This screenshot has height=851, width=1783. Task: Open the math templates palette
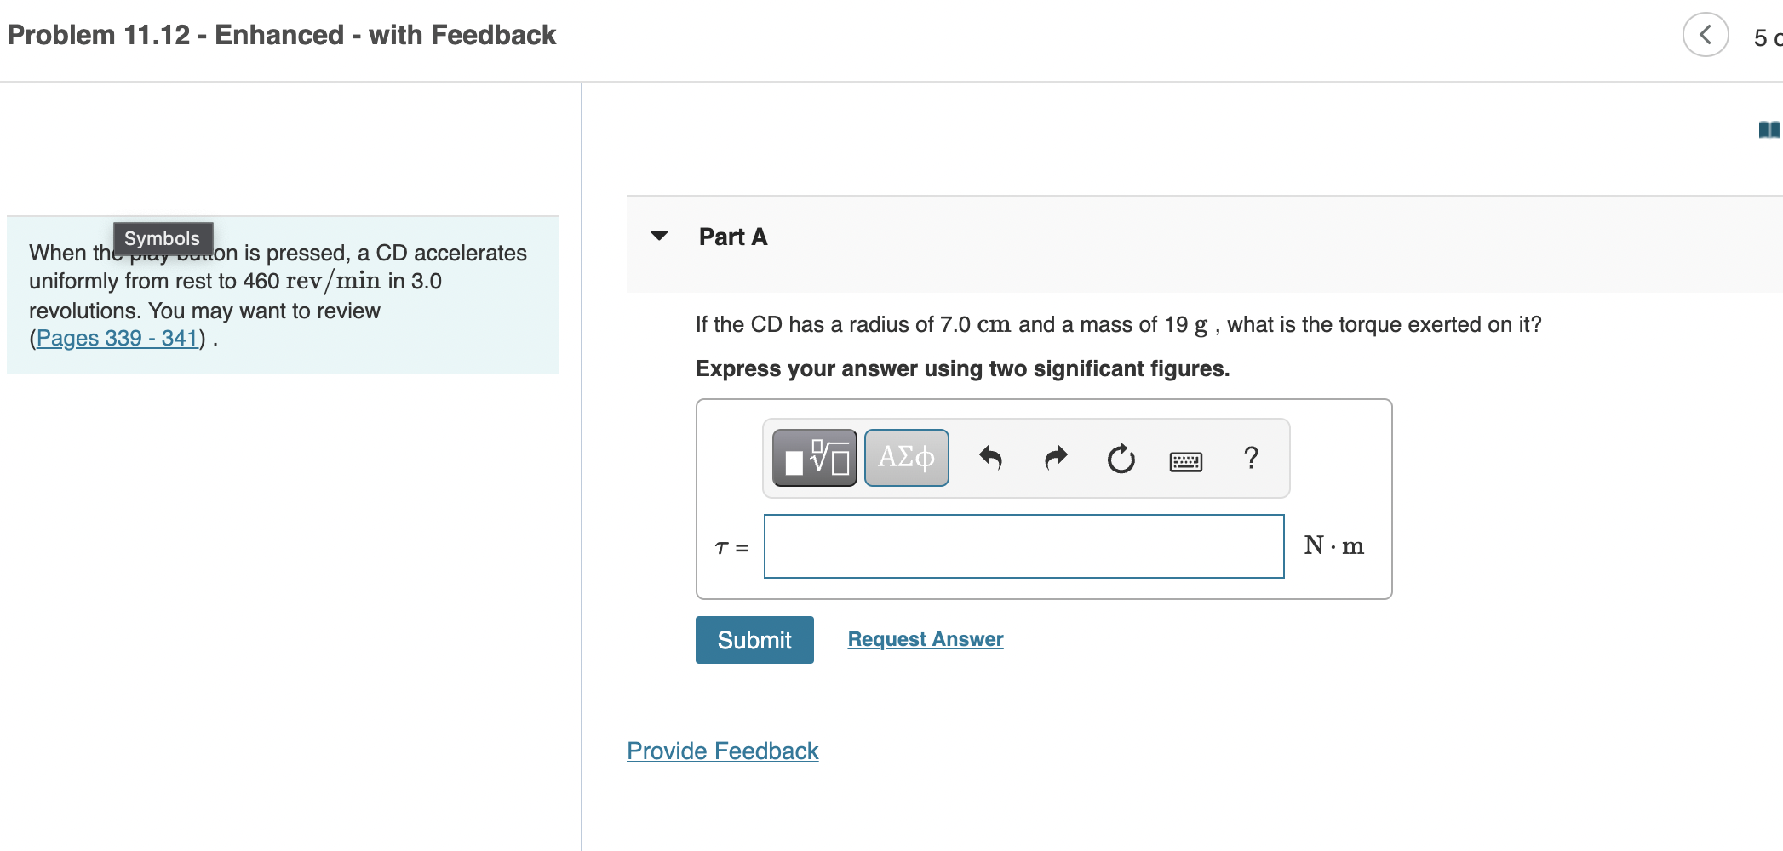pyautogui.click(x=814, y=458)
